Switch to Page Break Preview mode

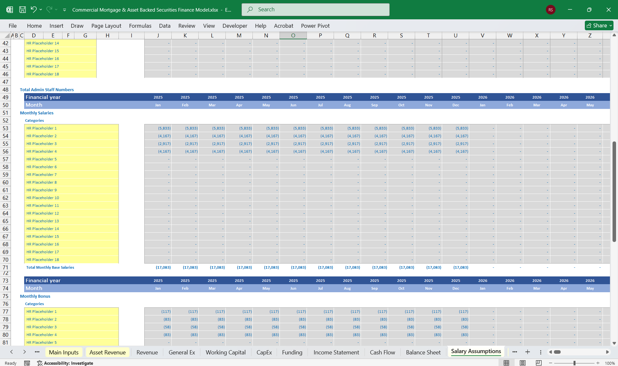[538, 363]
